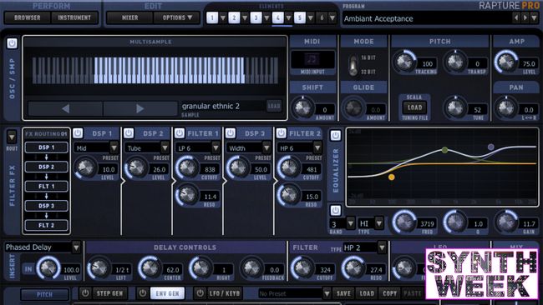Select element 1 tab
This screenshot has width=543, height=305.
click(212, 17)
